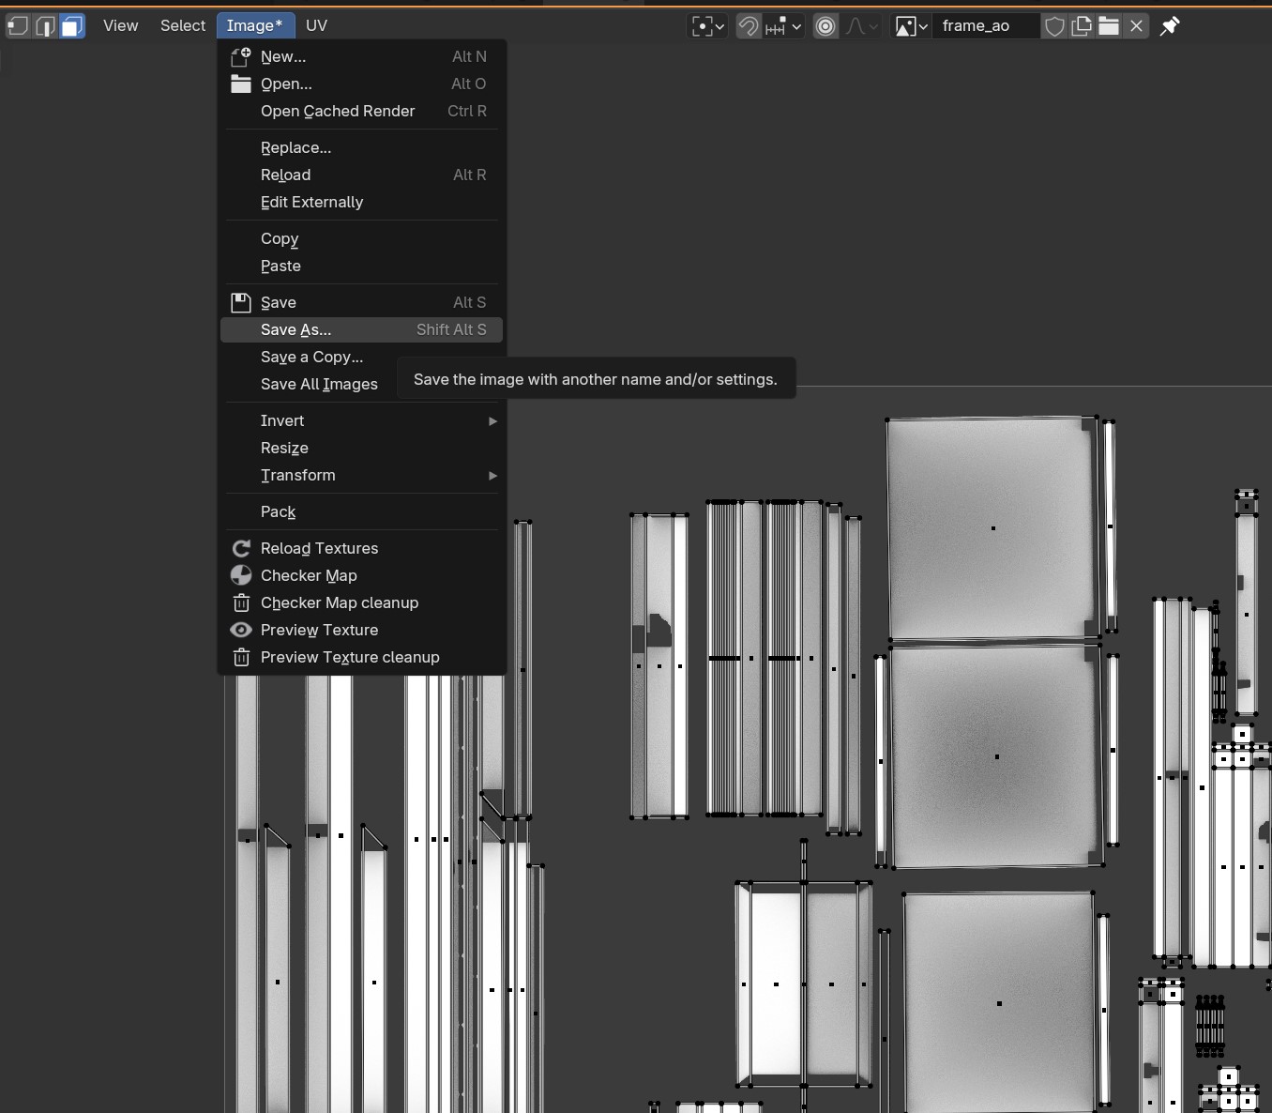Viewport: 1272px width, 1113px height.
Task: Select vertex selection mode icon
Action: point(18,25)
